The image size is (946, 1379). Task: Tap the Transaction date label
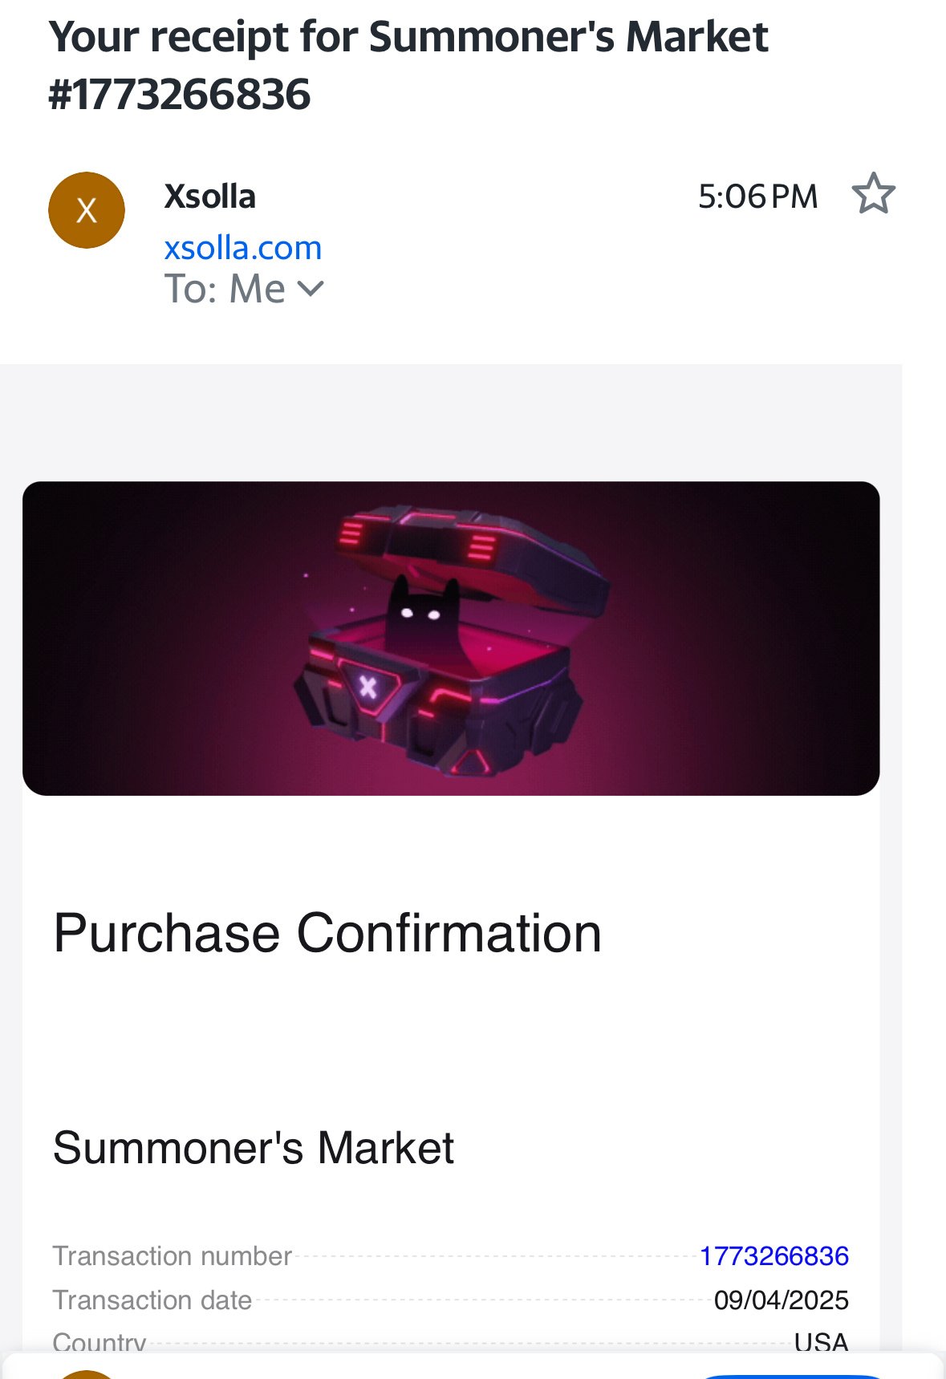click(x=152, y=1300)
